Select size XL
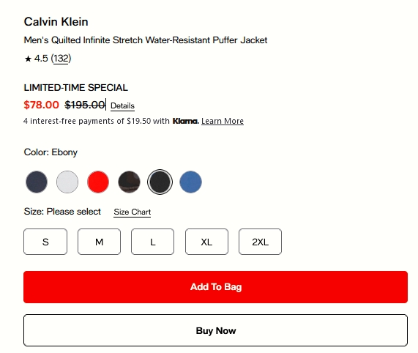Image resolution: width=418 pixels, height=353 pixels. coord(206,242)
